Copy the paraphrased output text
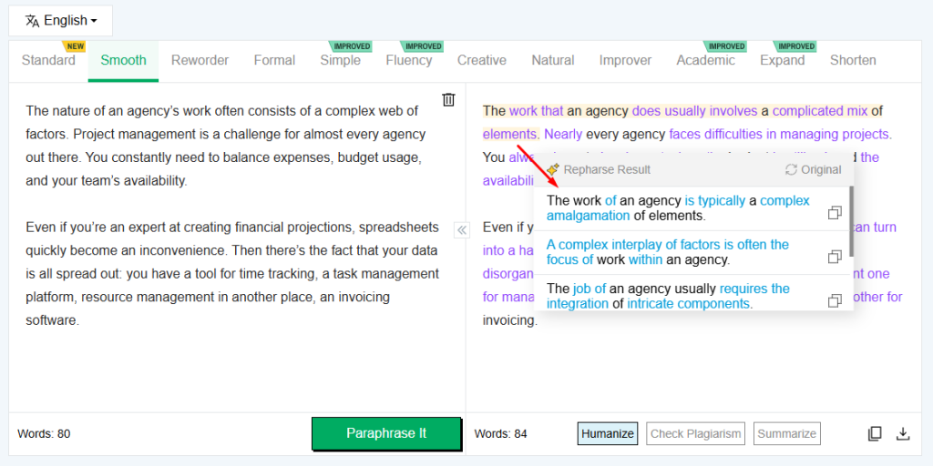The image size is (933, 466). (x=875, y=433)
